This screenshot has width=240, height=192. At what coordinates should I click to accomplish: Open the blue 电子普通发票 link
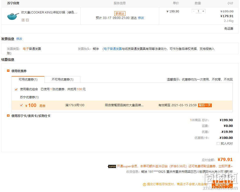click(113, 49)
